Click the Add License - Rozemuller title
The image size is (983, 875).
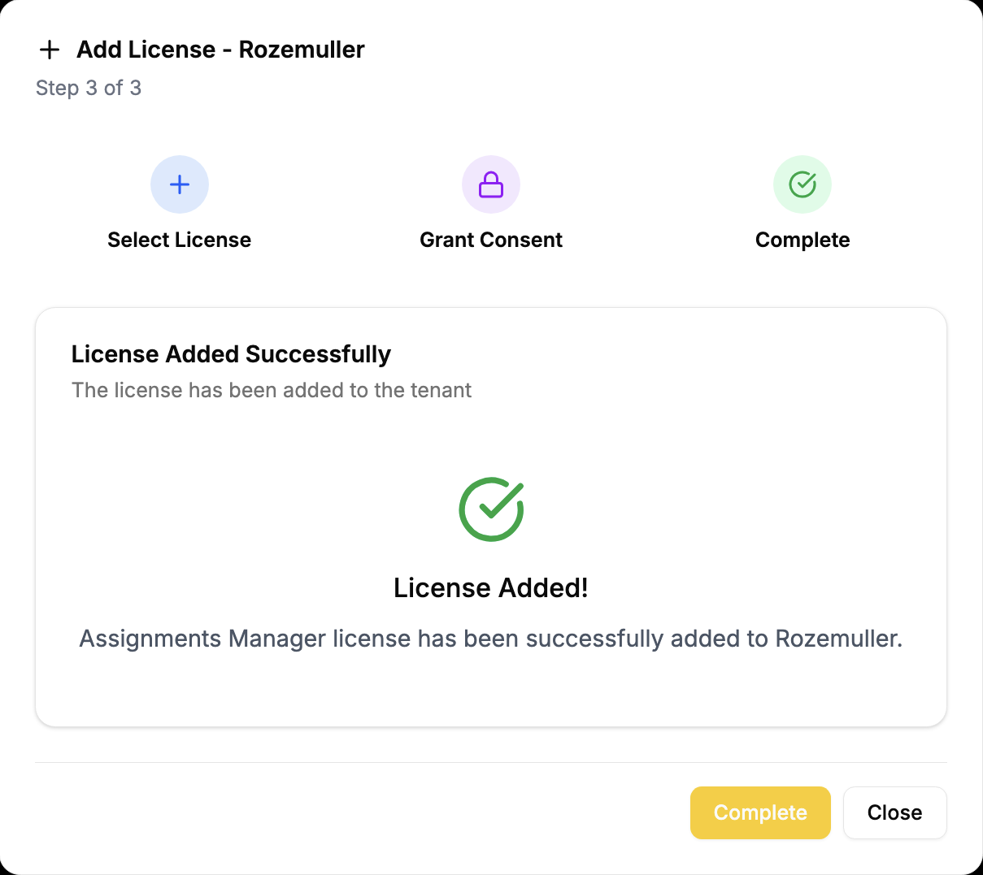(x=220, y=50)
